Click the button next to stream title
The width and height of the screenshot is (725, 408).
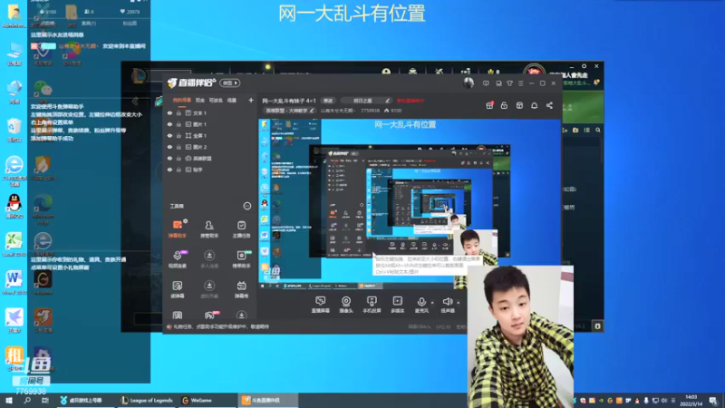click(328, 101)
